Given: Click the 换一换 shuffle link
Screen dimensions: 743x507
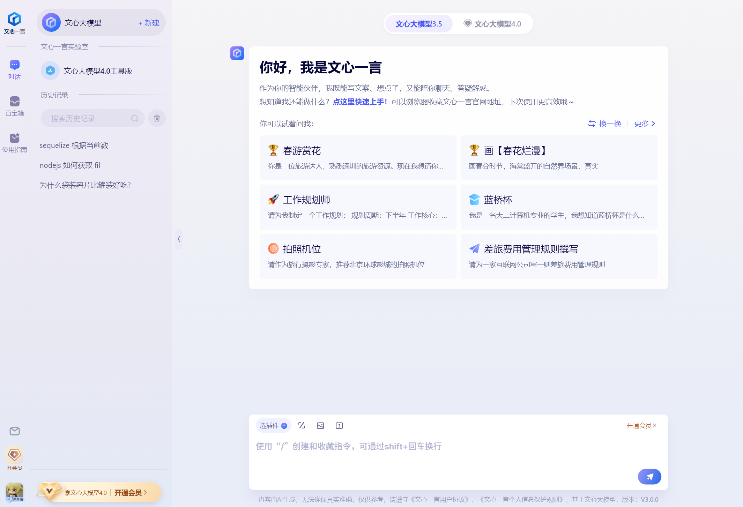Looking at the screenshot, I should pyautogui.click(x=604, y=124).
